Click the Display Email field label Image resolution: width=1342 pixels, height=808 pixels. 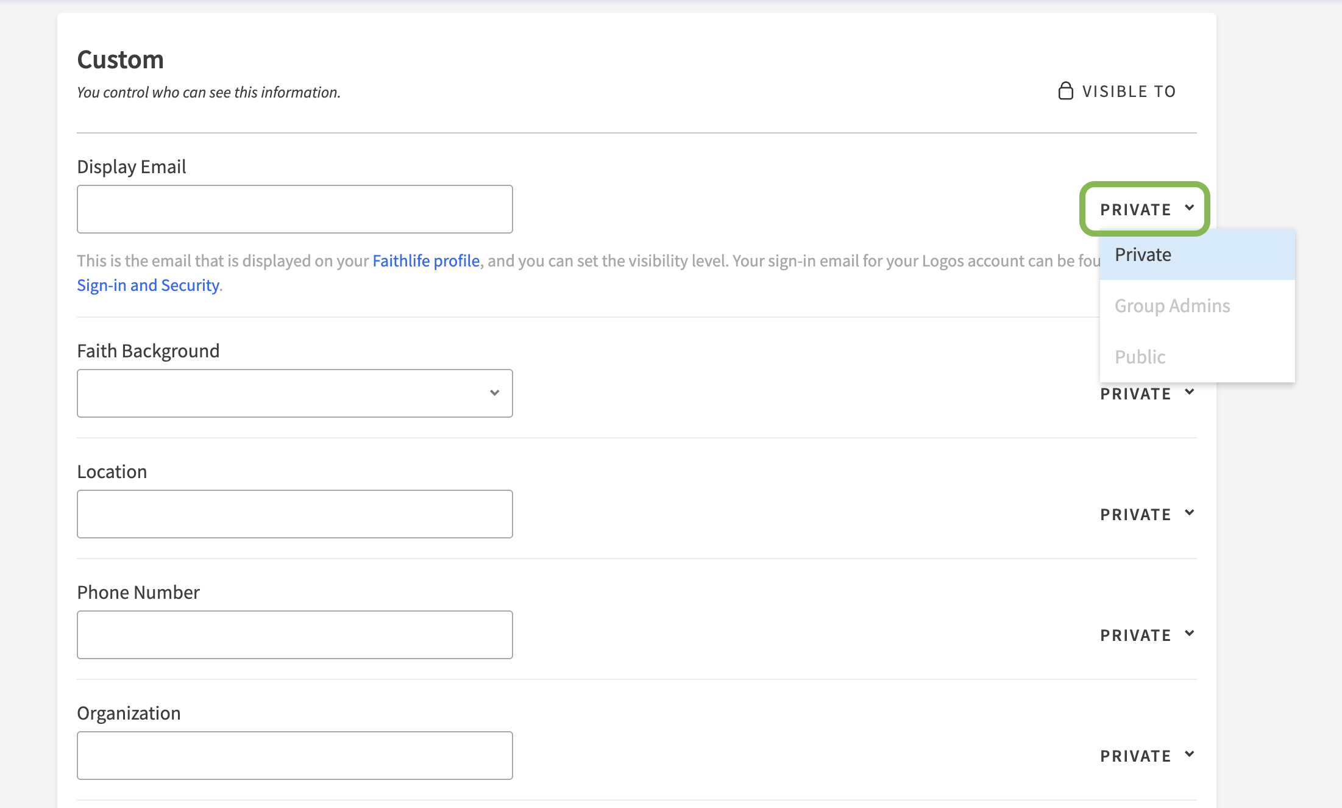132,166
